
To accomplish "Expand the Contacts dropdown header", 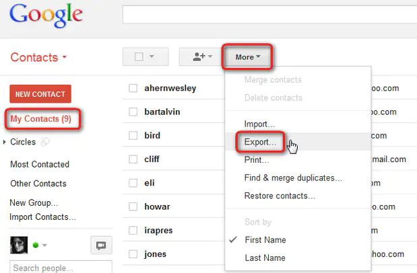I will coord(39,57).
